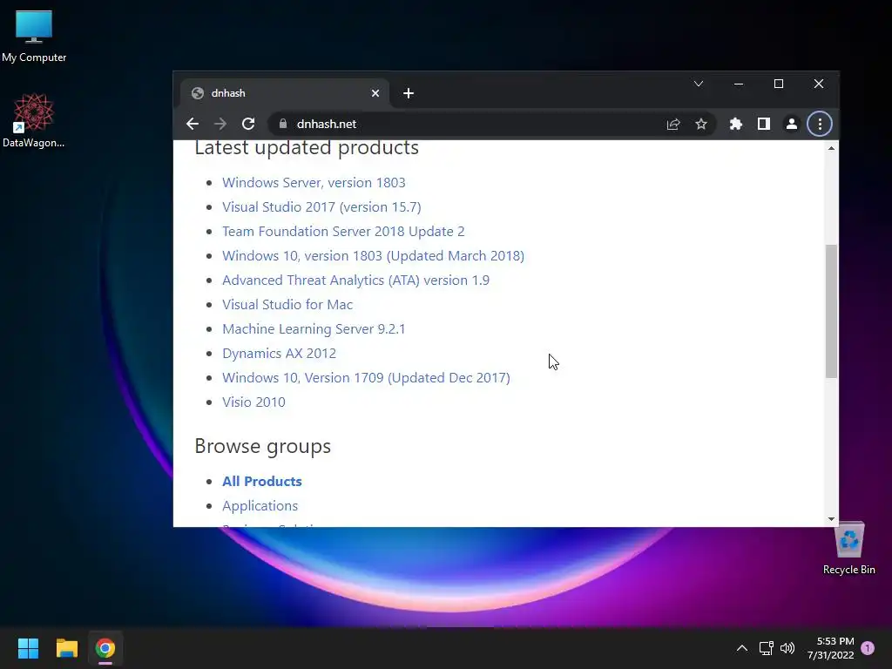Open Visual Studio 2017 (version 15.7) link
Image resolution: width=892 pixels, height=669 pixels.
click(x=321, y=207)
